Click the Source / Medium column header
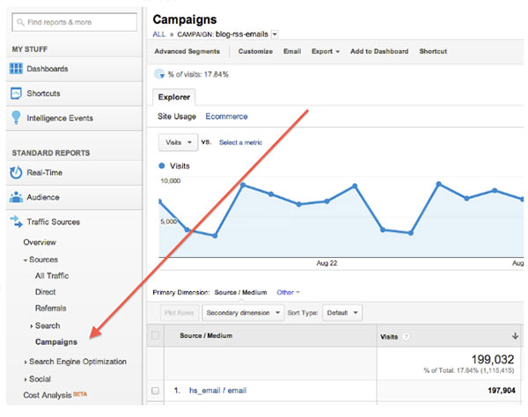 click(x=206, y=335)
